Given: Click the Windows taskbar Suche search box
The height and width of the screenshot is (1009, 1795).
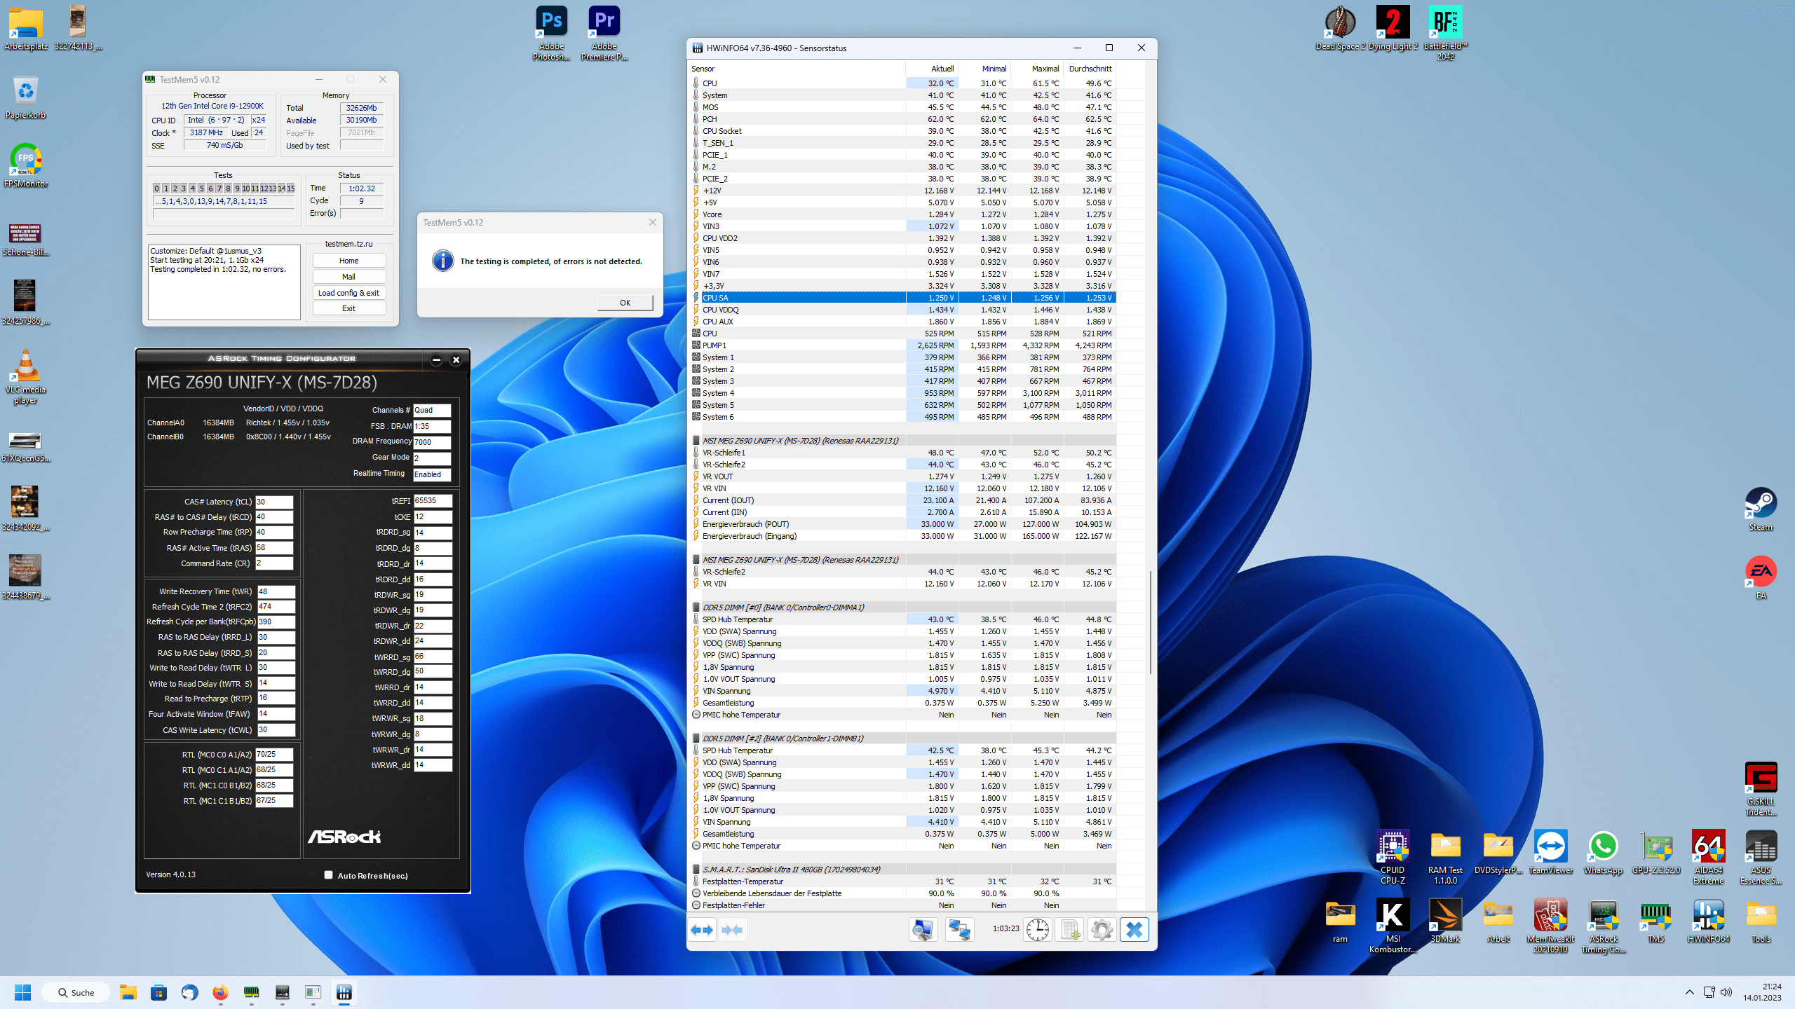Looking at the screenshot, I should tap(76, 992).
